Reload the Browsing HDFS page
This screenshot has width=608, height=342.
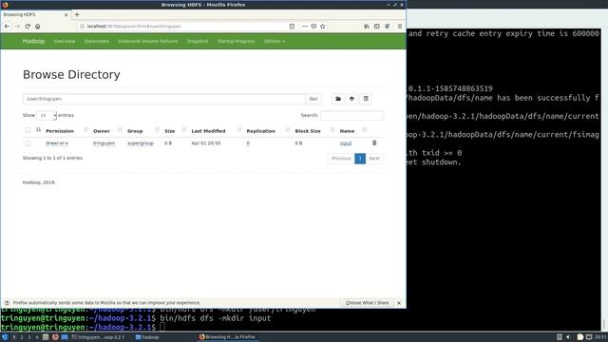point(28,27)
